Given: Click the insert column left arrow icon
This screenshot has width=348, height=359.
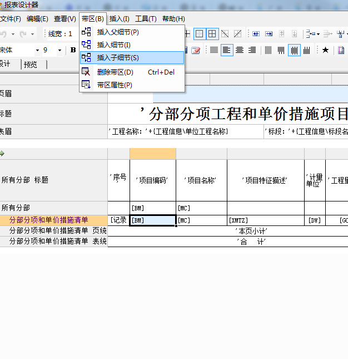Looking at the screenshot, I should 256,34.
